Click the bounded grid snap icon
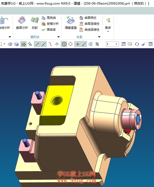The width and height of the screenshot is (154, 187). pyautogui.click(x=97, y=44)
